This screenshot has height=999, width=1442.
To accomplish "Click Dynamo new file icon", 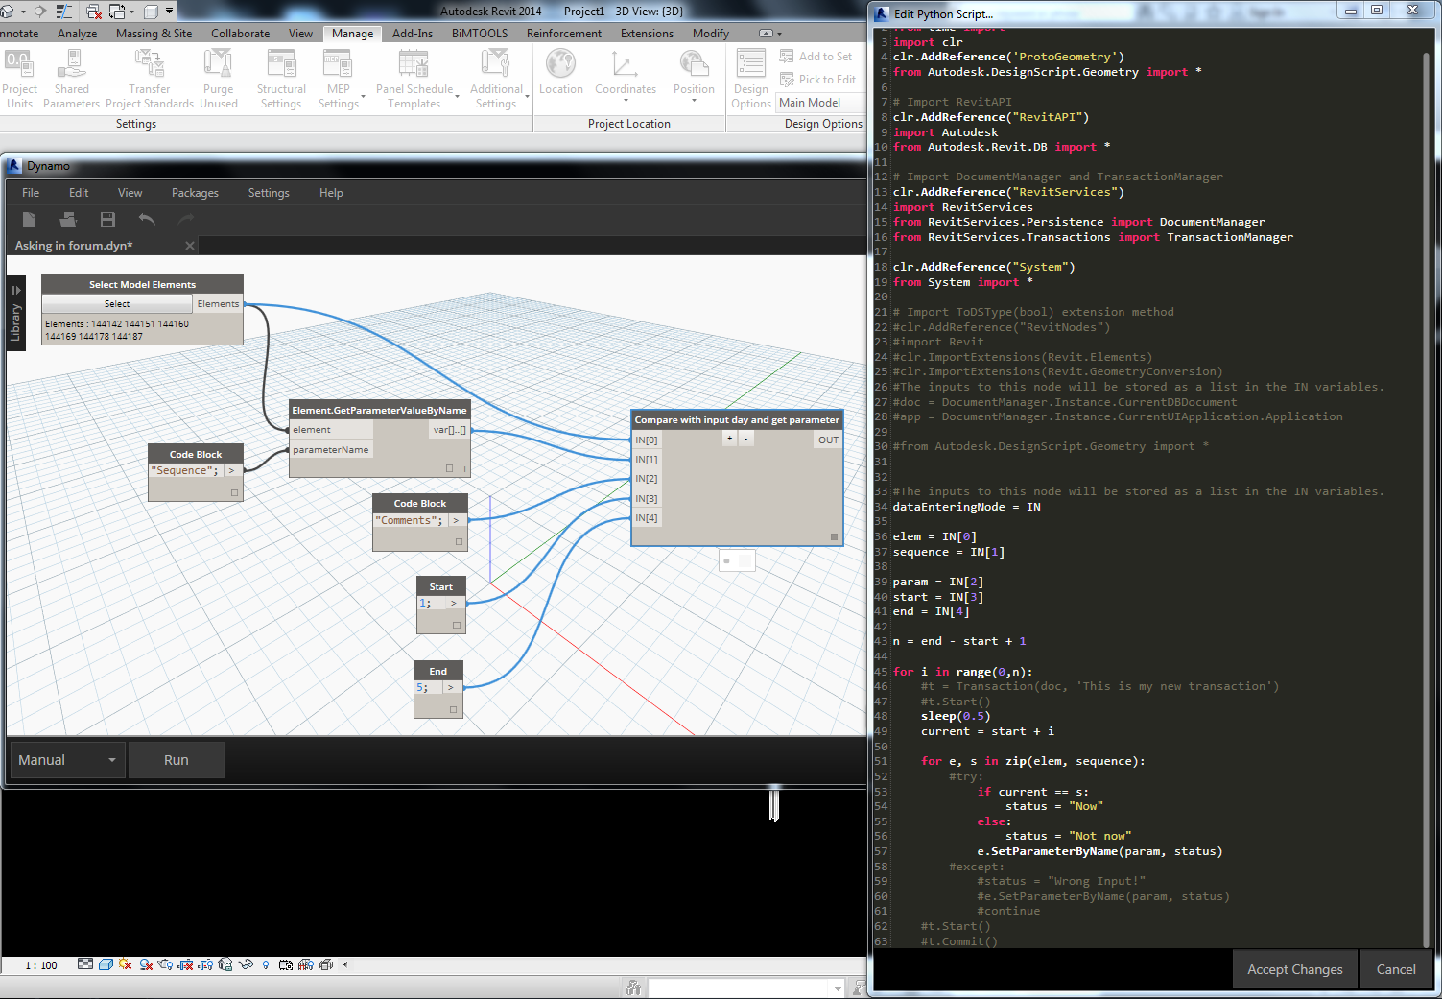I will (29, 220).
